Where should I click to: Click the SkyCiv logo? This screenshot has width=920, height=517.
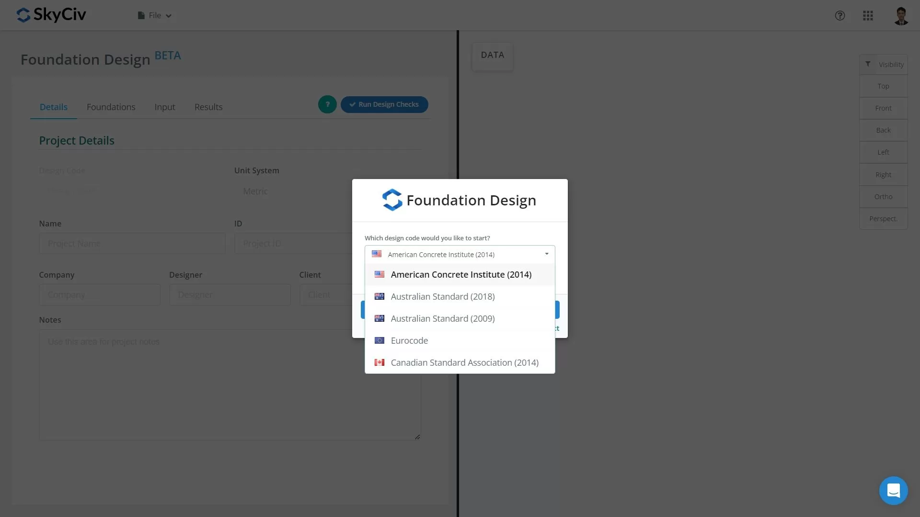point(51,15)
